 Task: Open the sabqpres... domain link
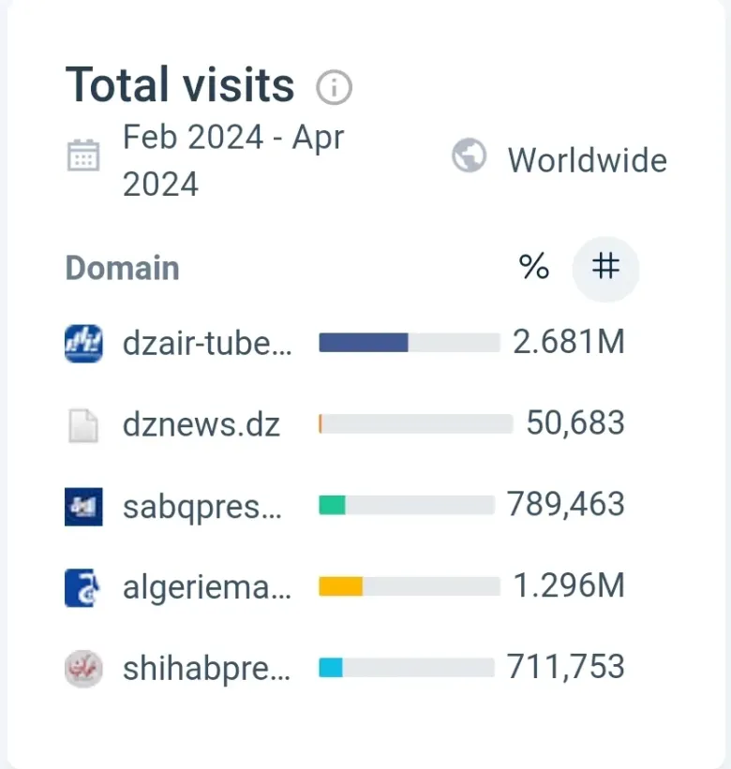(x=202, y=508)
